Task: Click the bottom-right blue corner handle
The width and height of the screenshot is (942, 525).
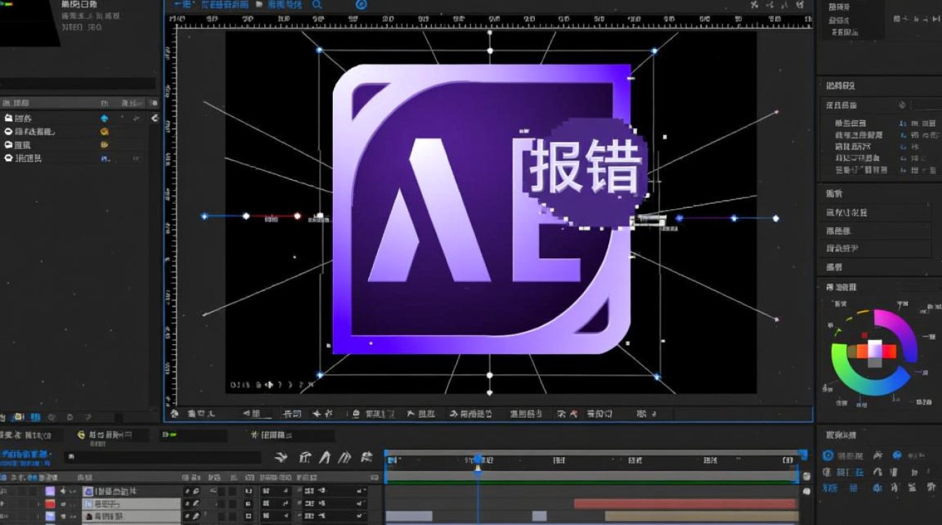Action: click(x=657, y=377)
